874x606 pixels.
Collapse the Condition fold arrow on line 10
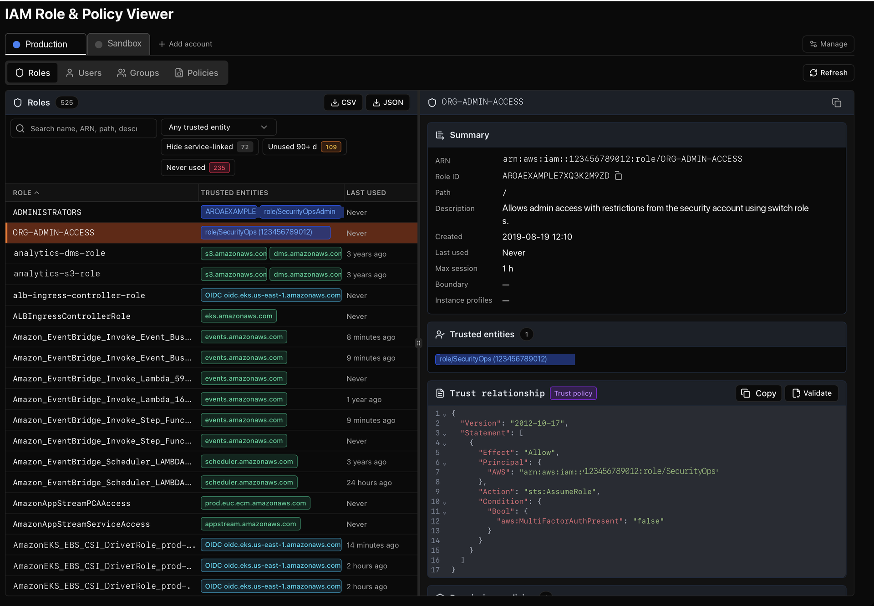pos(445,503)
